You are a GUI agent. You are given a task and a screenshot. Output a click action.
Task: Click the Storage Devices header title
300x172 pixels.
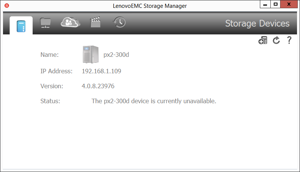[257, 24]
